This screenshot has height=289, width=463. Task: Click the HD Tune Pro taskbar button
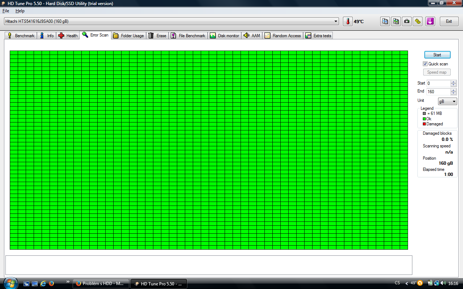pos(158,284)
